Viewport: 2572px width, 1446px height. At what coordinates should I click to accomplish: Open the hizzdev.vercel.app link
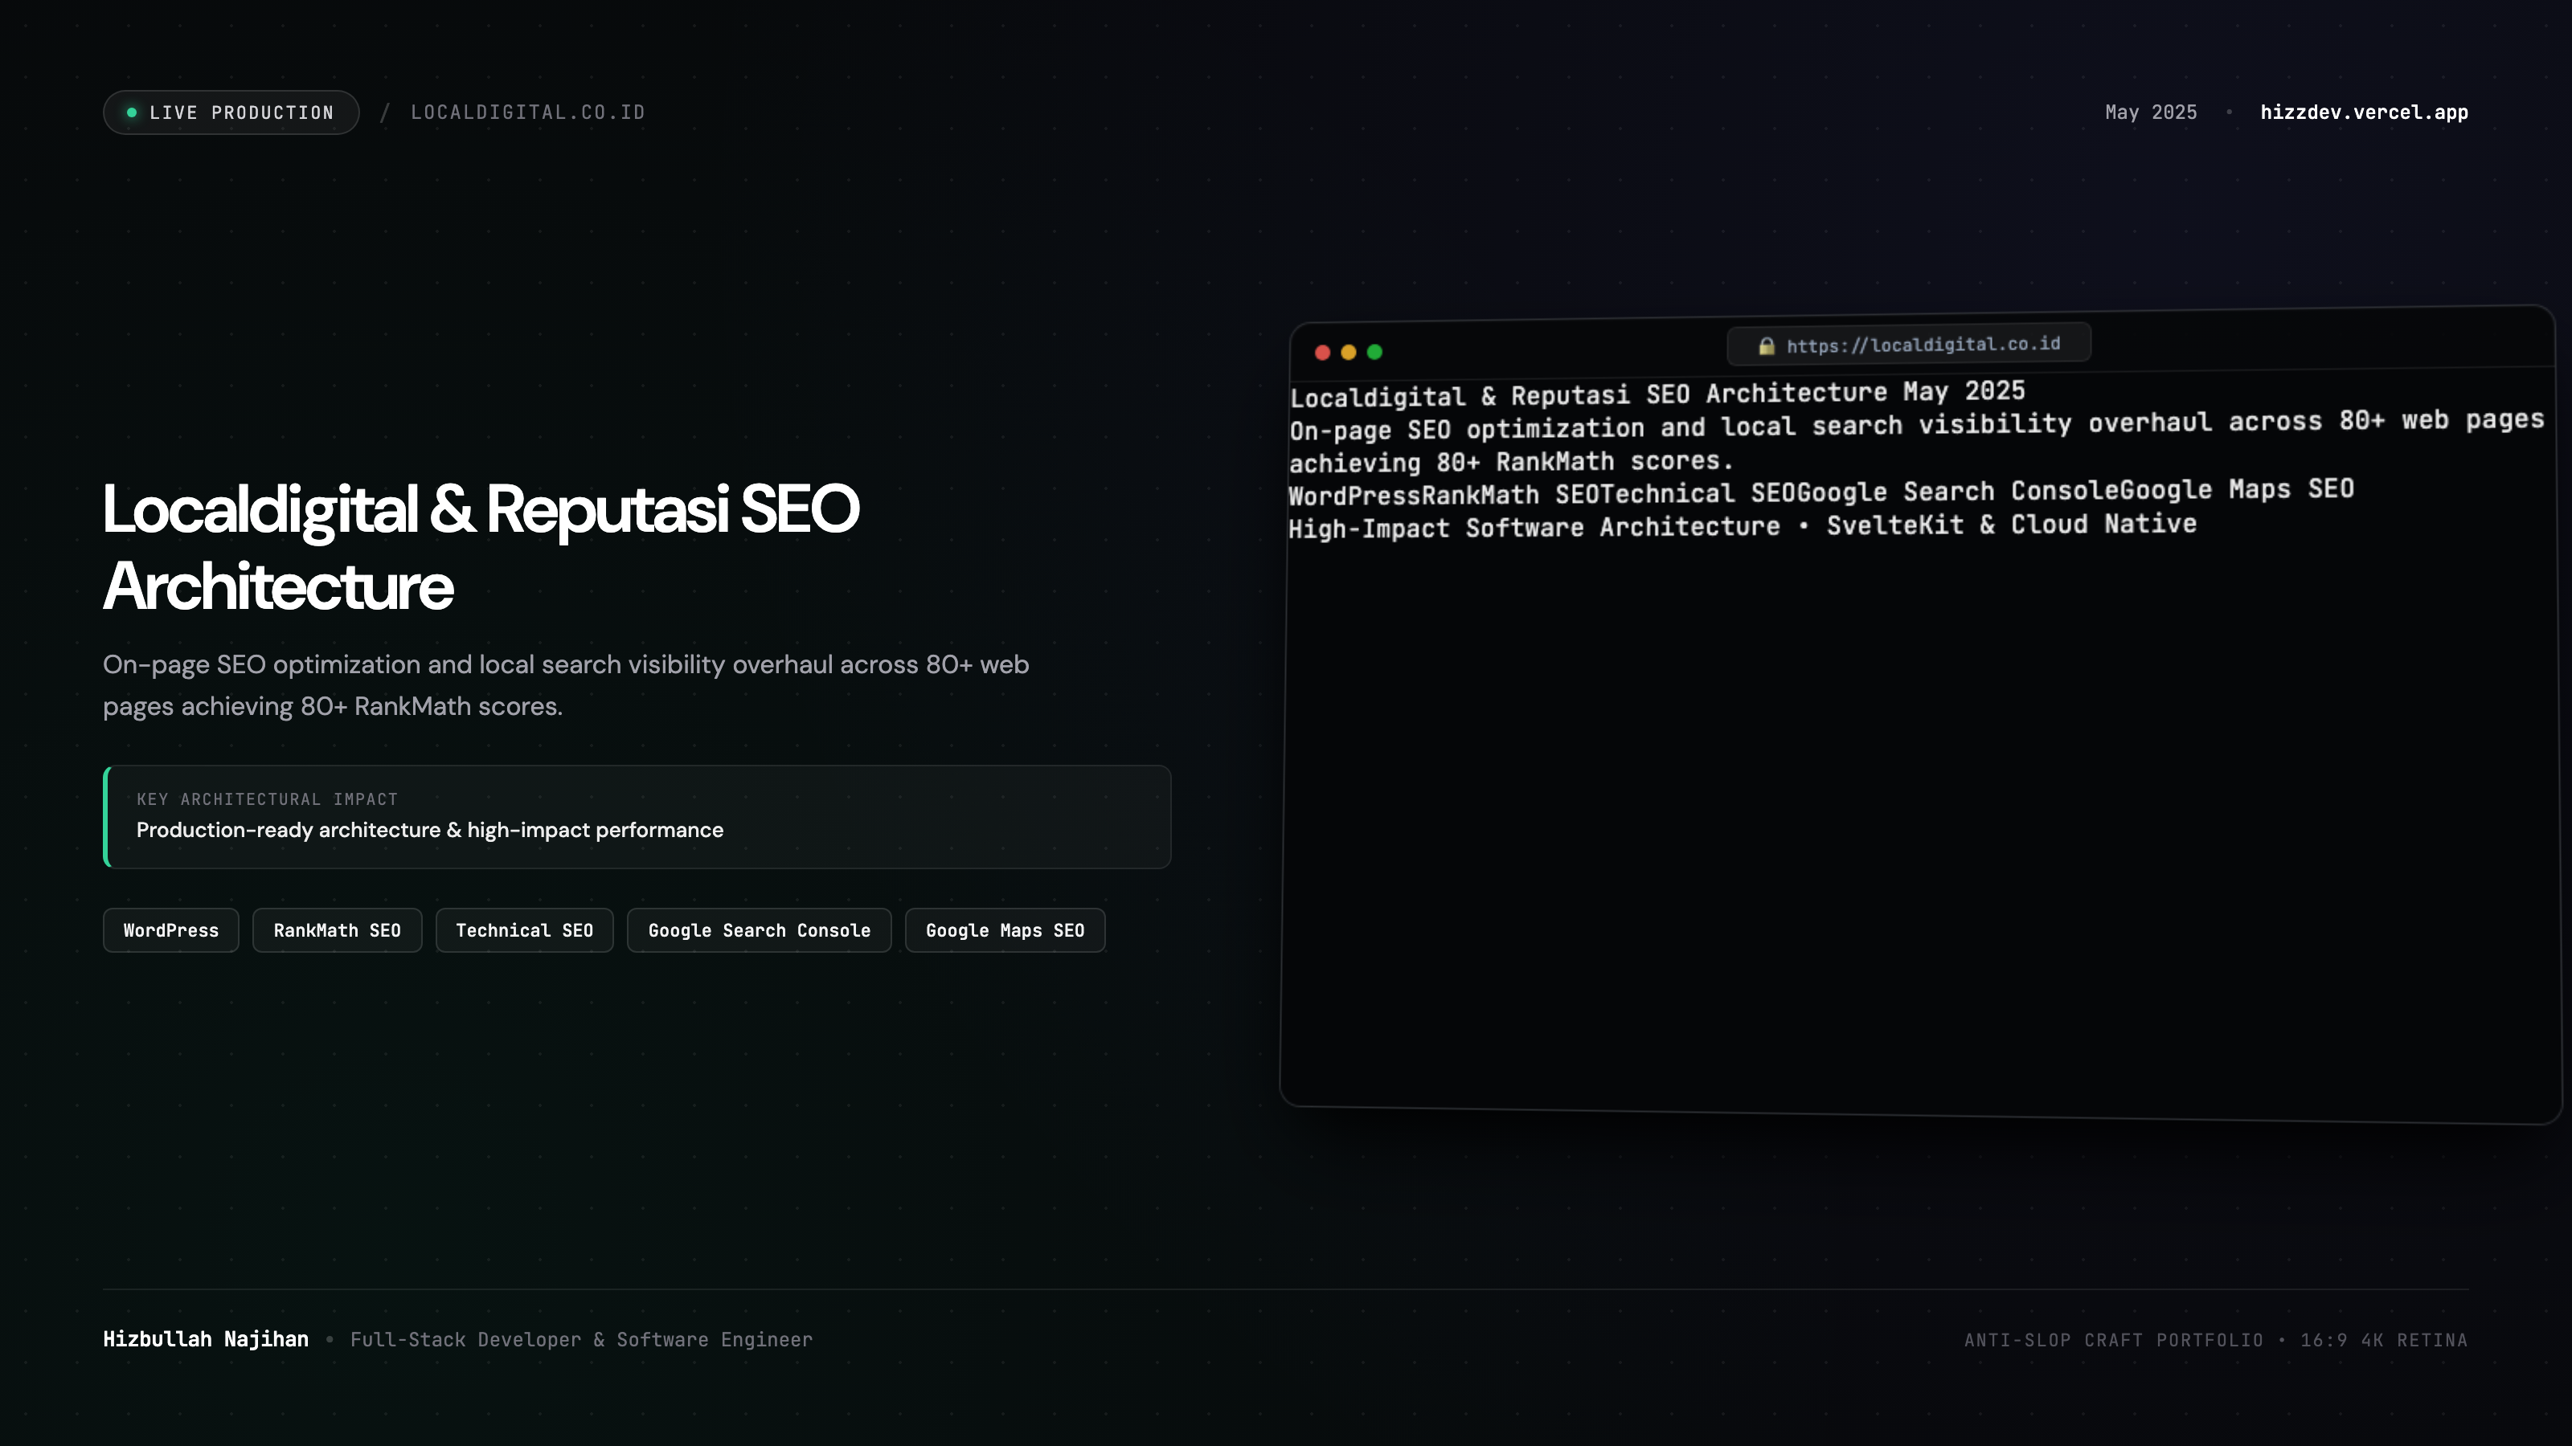pyautogui.click(x=2363, y=112)
